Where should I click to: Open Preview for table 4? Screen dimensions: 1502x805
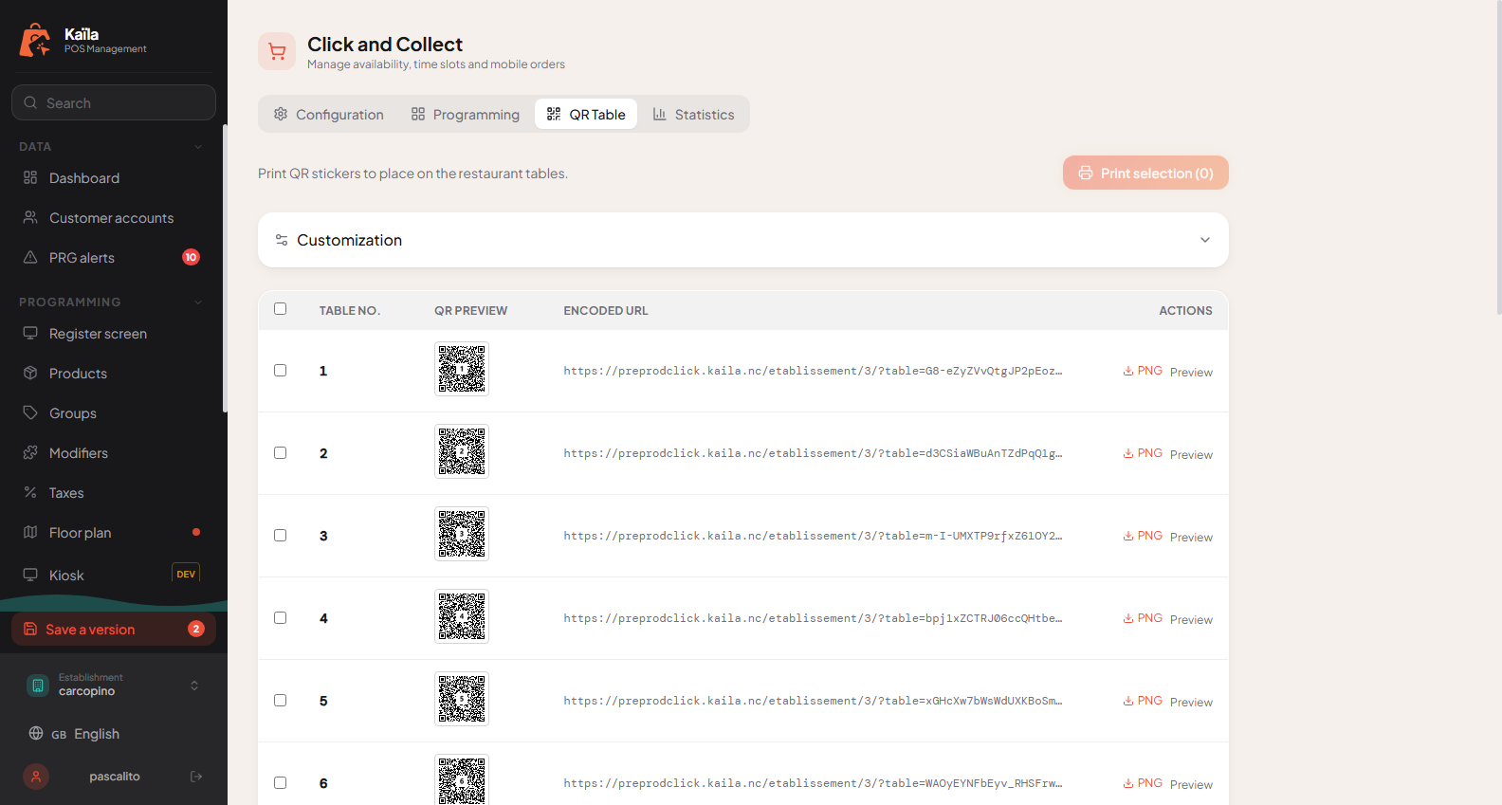(1191, 619)
